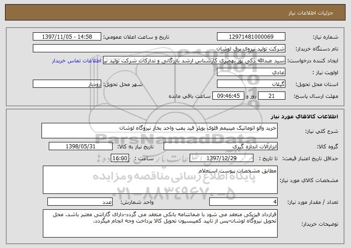Click the مهلت ارسال پاسخ label

pyautogui.click(x=316, y=96)
